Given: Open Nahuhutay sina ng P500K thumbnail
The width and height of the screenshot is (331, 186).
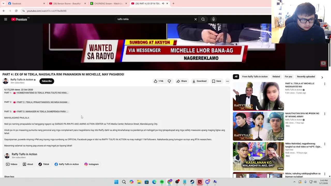Looking at the screenshot, I should pyautogui.click(x=258, y=126).
